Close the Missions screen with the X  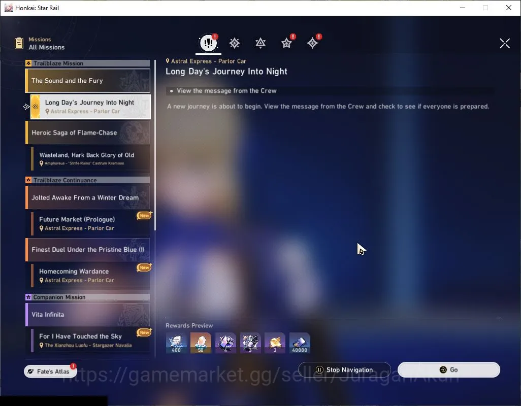pyautogui.click(x=505, y=43)
